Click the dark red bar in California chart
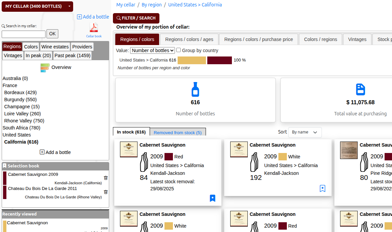Image resolution: width=392 pixels, height=232 pixels. tap(219, 60)
